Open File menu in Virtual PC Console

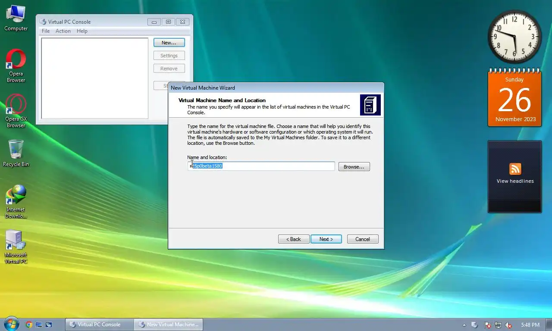tap(46, 31)
